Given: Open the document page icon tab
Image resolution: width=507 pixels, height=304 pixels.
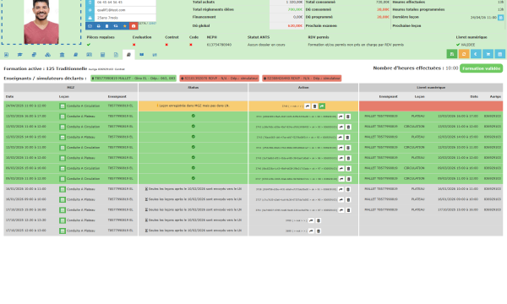Looking at the screenshot, I should (x=116, y=55).
